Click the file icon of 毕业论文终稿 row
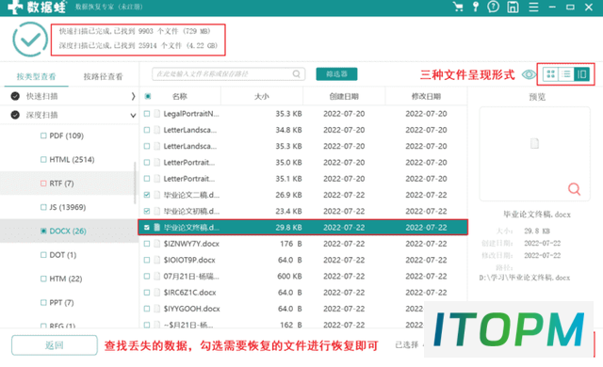Image resolution: width=603 pixels, height=367 pixels. (x=156, y=228)
